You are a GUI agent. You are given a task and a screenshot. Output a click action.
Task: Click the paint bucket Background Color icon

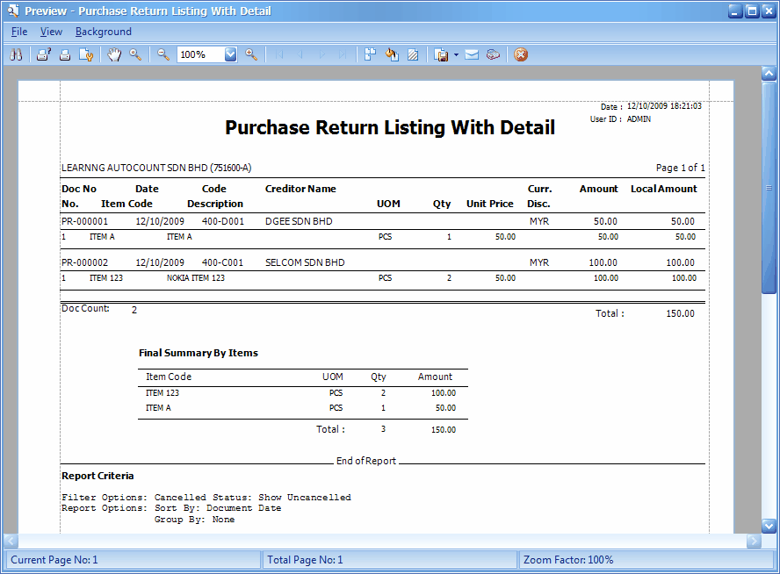click(x=392, y=54)
